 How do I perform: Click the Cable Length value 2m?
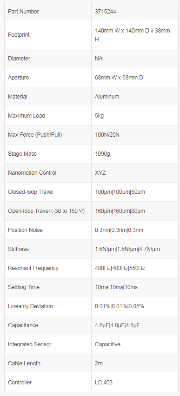(99, 363)
